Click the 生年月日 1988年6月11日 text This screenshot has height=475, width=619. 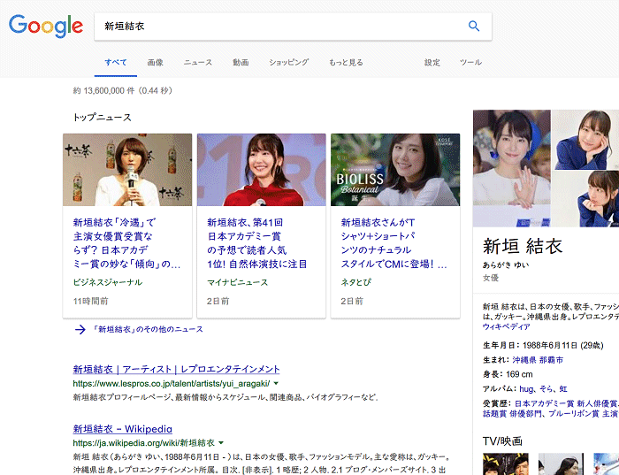tap(543, 346)
